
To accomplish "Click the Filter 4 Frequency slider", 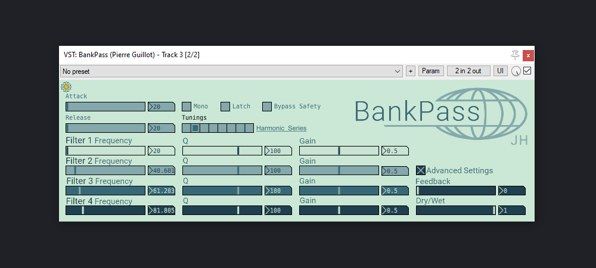I will (105, 210).
